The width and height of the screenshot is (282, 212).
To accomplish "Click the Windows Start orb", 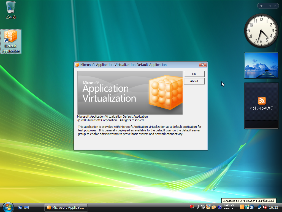I will point(8,207).
